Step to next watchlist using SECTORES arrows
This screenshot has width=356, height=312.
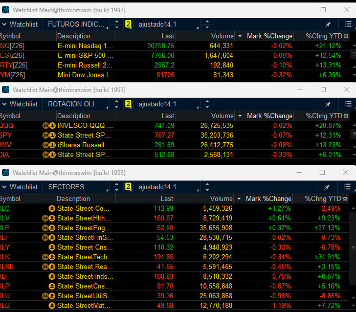[x=117, y=190]
